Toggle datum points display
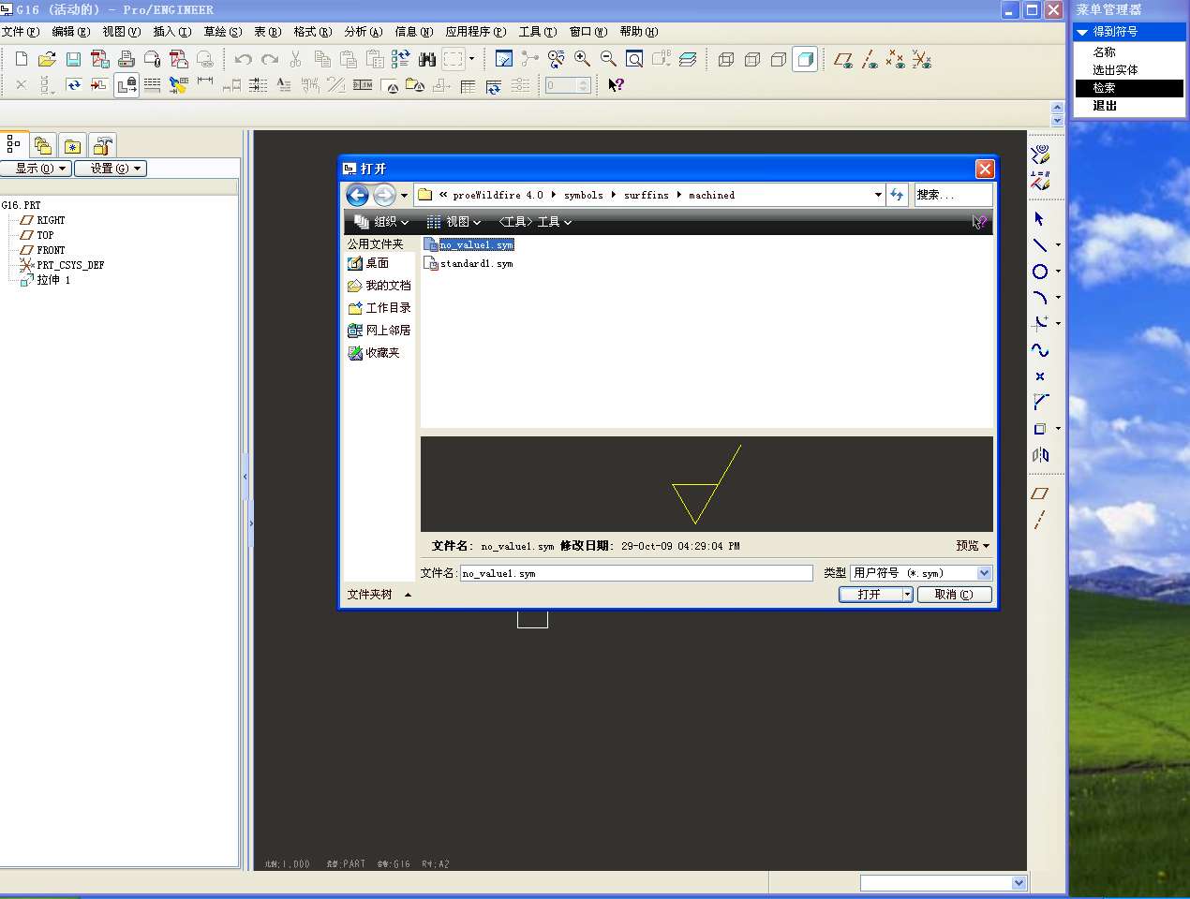The height and width of the screenshot is (899, 1190). click(x=896, y=59)
